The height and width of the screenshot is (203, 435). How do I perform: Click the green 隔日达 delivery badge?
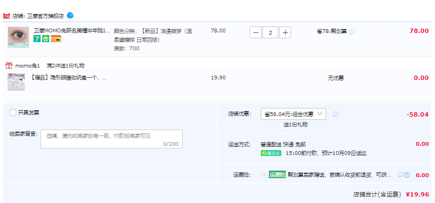(271, 153)
